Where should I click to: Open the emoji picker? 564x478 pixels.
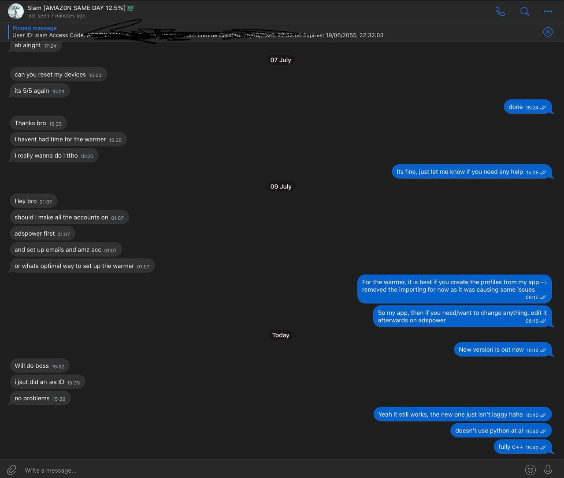click(x=531, y=470)
